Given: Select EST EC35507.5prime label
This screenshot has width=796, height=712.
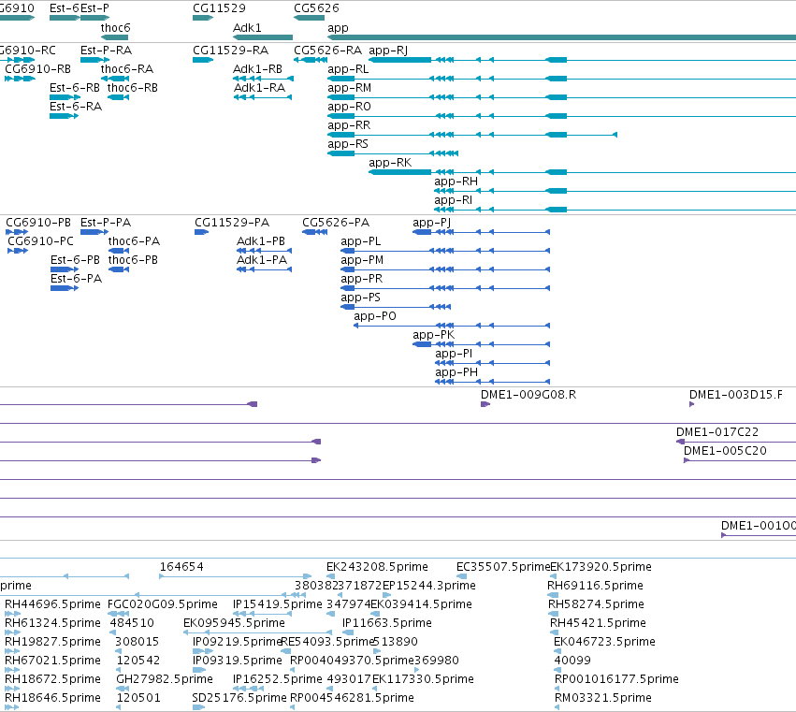Looking at the screenshot, I should 503,567.
